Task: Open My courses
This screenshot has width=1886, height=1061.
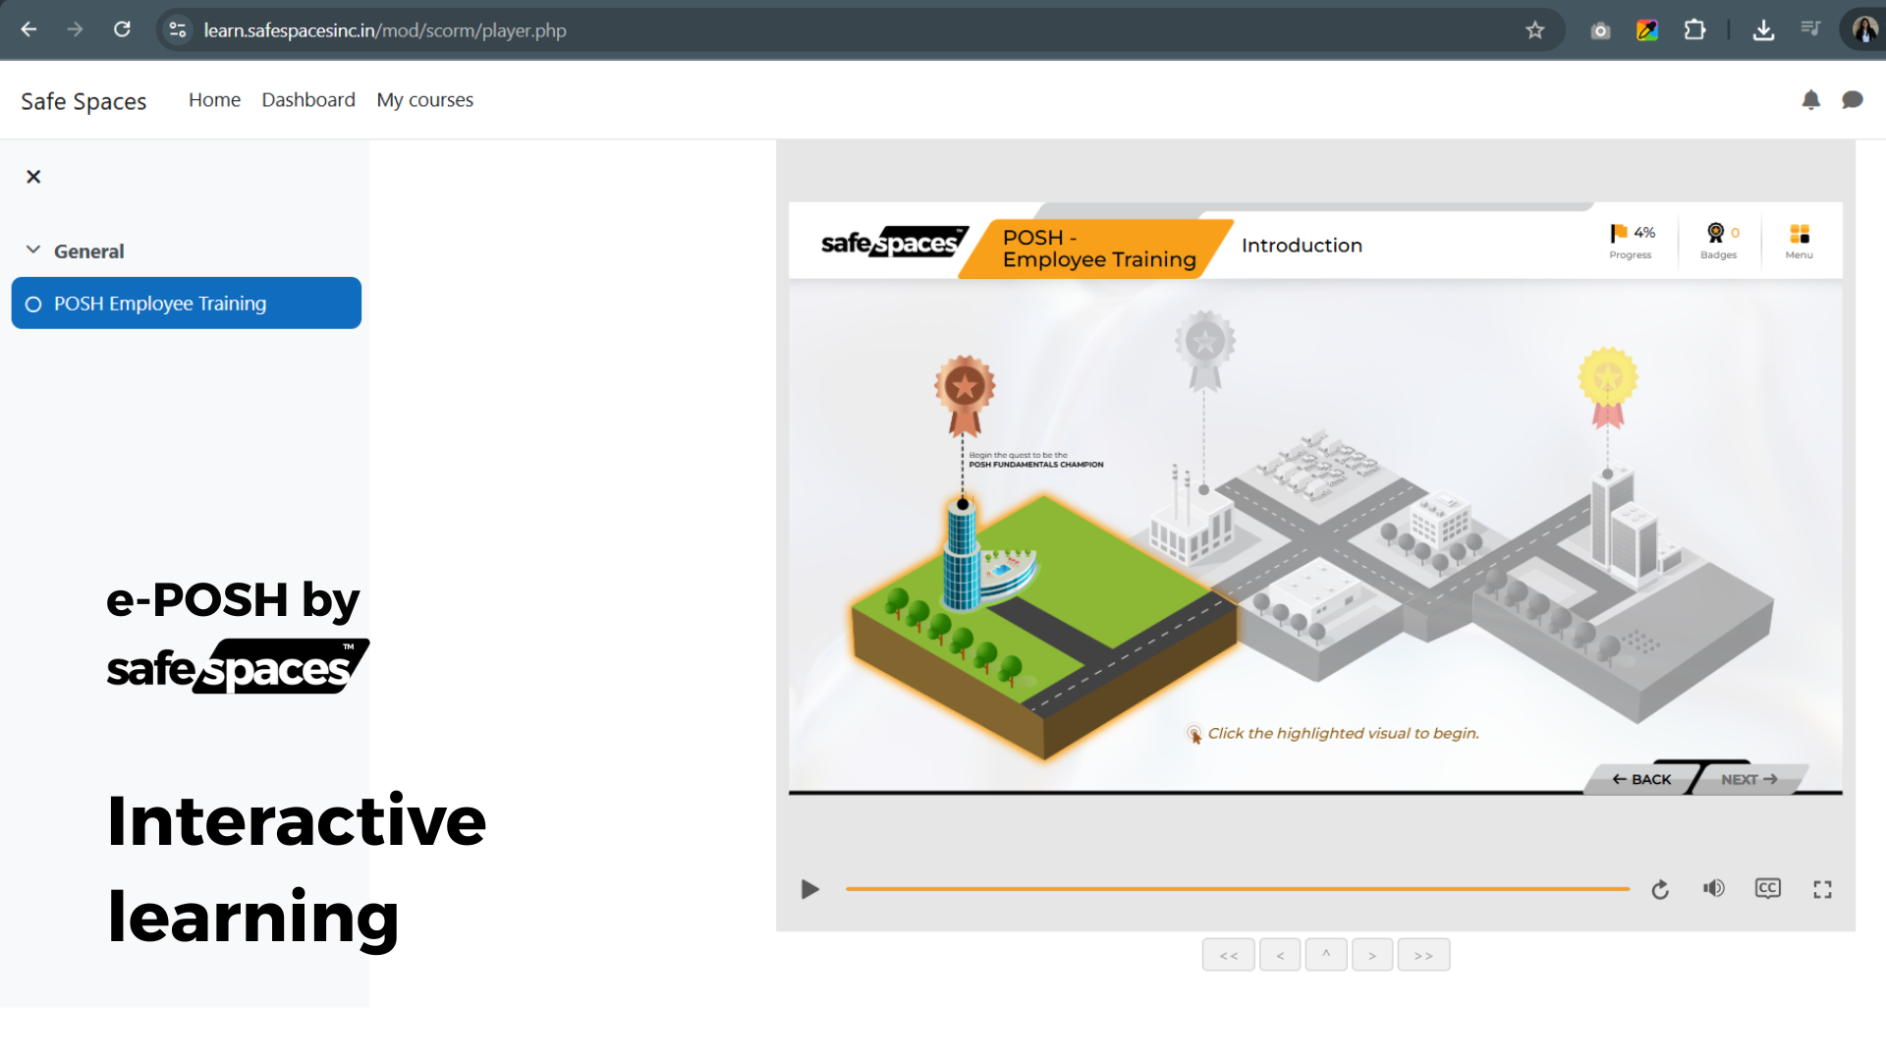Action: (x=424, y=100)
